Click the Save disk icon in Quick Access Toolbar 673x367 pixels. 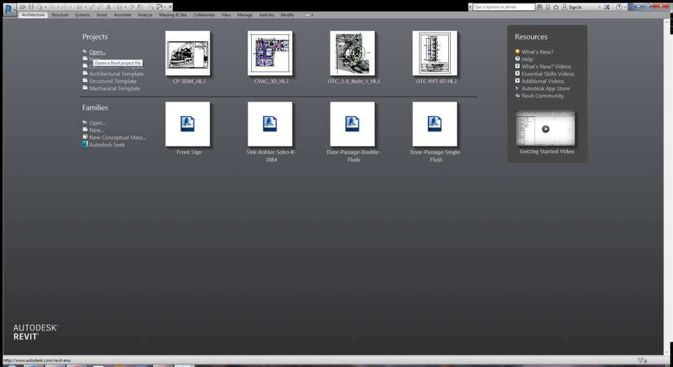32,7
